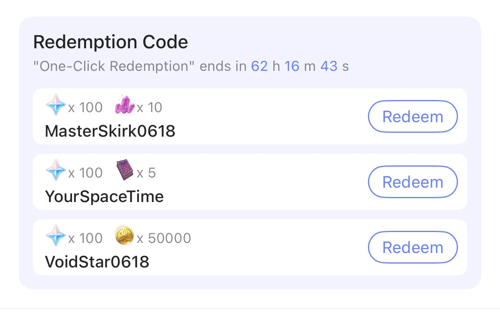Select the VoidStar0618 code text

pyautogui.click(x=97, y=262)
